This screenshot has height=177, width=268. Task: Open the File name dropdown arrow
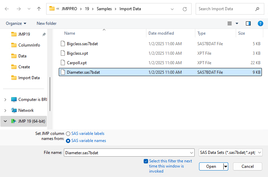(192, 153)
